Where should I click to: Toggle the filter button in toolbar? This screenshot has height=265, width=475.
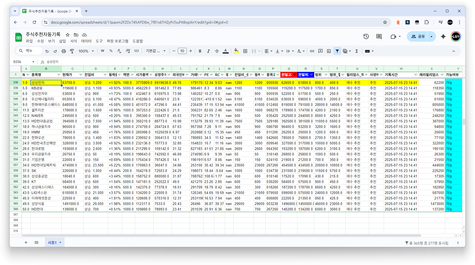click(x=337, y=51)
